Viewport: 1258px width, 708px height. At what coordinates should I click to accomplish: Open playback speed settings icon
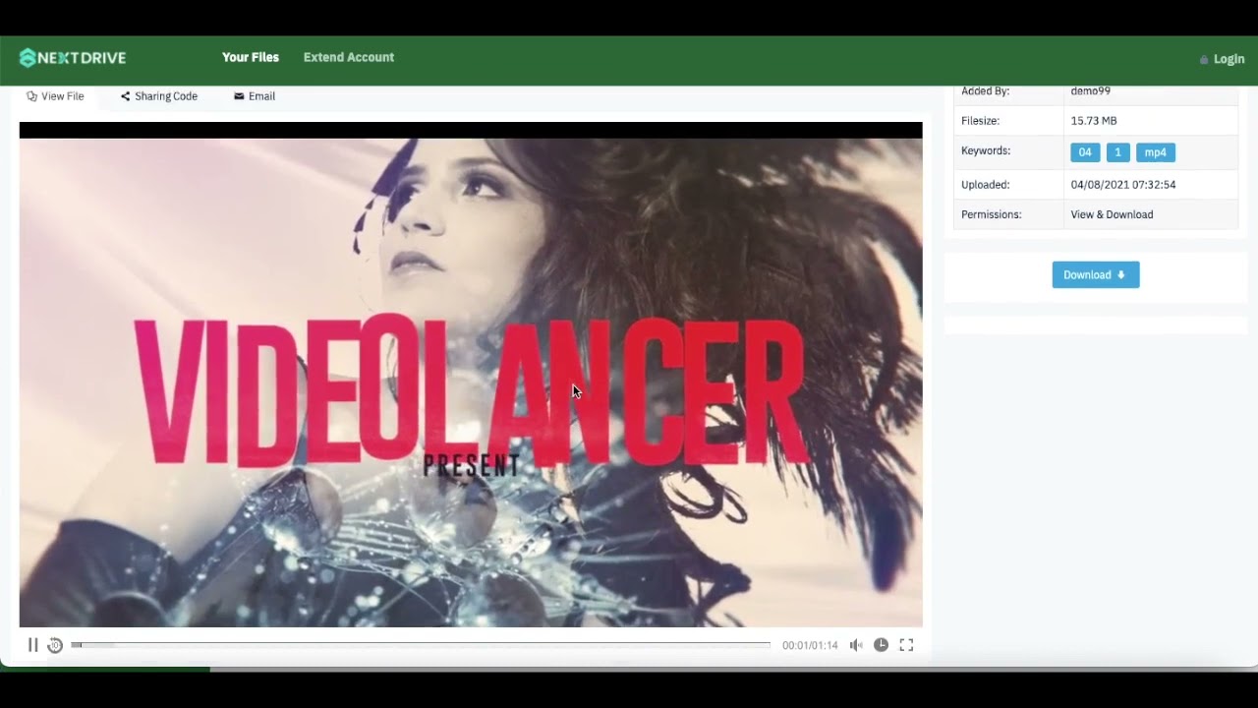(881, 645)
